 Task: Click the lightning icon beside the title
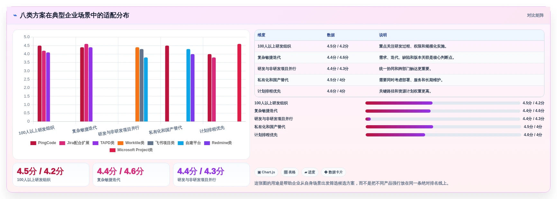point(15,15)
